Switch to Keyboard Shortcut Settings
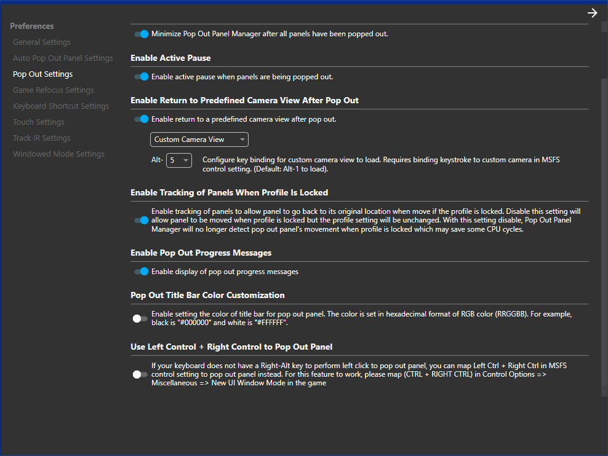The image size is (608, 456). (x=61, y=106)
